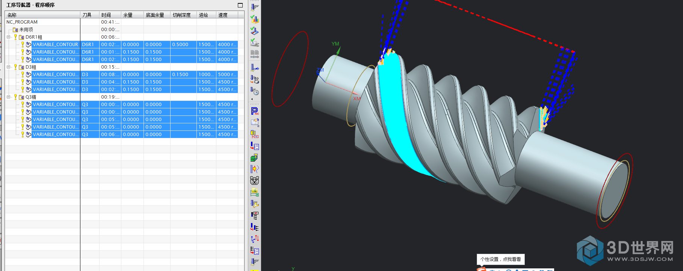Click the 00:41 total time cell
The width and height of the screenshot is (683, 271).
[110, 22]
